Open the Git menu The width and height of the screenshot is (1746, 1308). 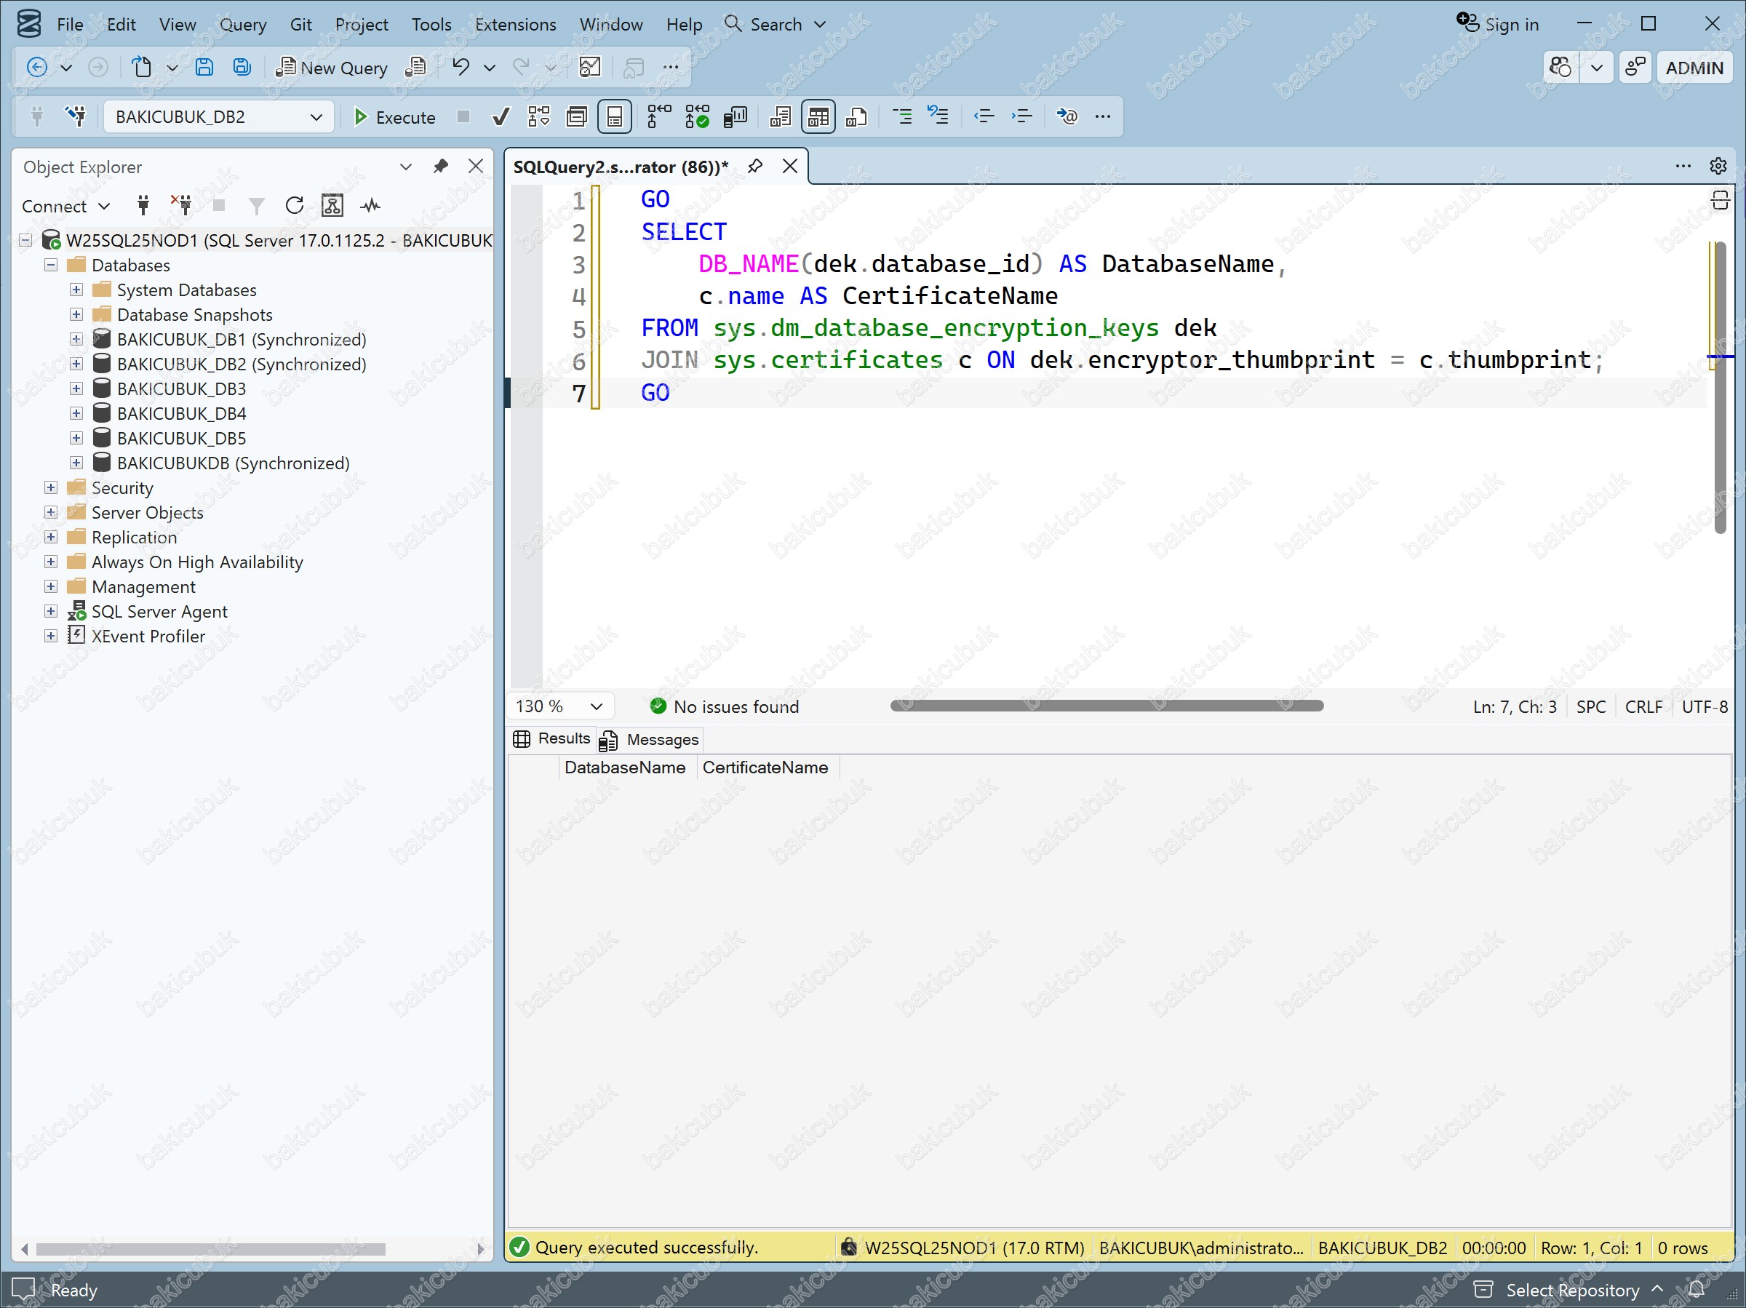300,25
